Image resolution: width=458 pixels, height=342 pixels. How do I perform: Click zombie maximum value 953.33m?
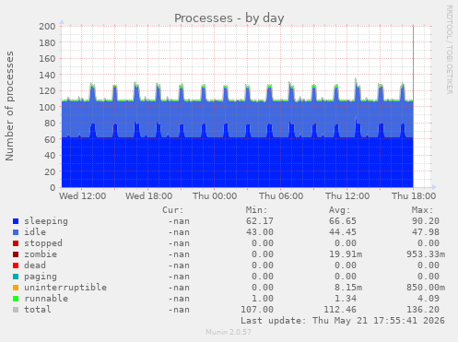426,254
